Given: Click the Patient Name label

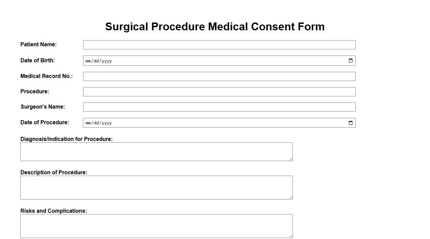Looking at the screenshot, I should [x=38, y=44].
